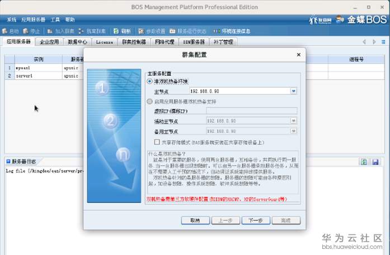Image resolution: width=390 pixels, height=255 pixels.
Task: Close the 群集配置 dialog
Action: (x=299, y=55)
